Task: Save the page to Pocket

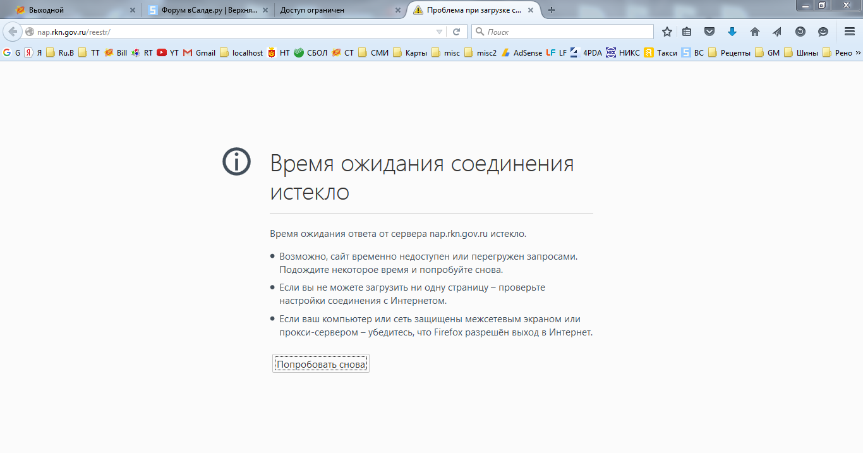Action: click(709, 32)
